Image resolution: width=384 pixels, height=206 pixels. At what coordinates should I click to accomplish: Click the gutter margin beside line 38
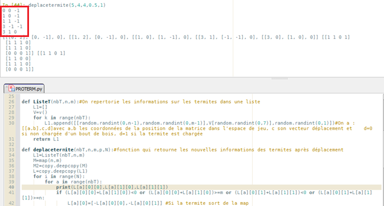point(18,176)
